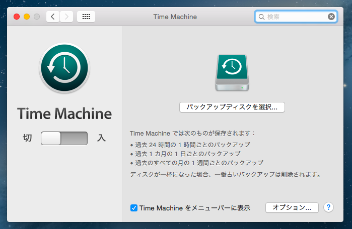Click the text 過去のすべての月の 1 週間ごとのバックアップ

click(199, 163)
